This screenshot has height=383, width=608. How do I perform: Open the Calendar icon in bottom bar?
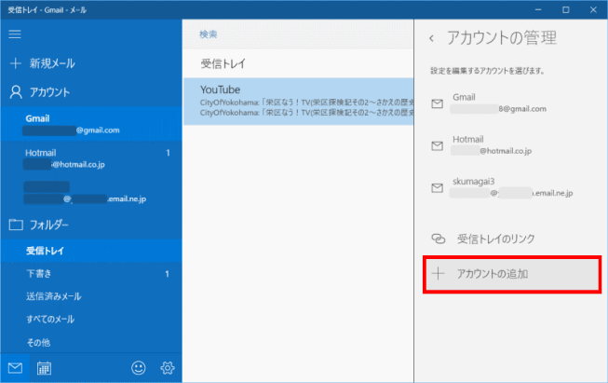[x=44, y=367]
